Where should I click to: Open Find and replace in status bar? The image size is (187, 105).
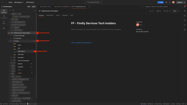click(14, 104)
